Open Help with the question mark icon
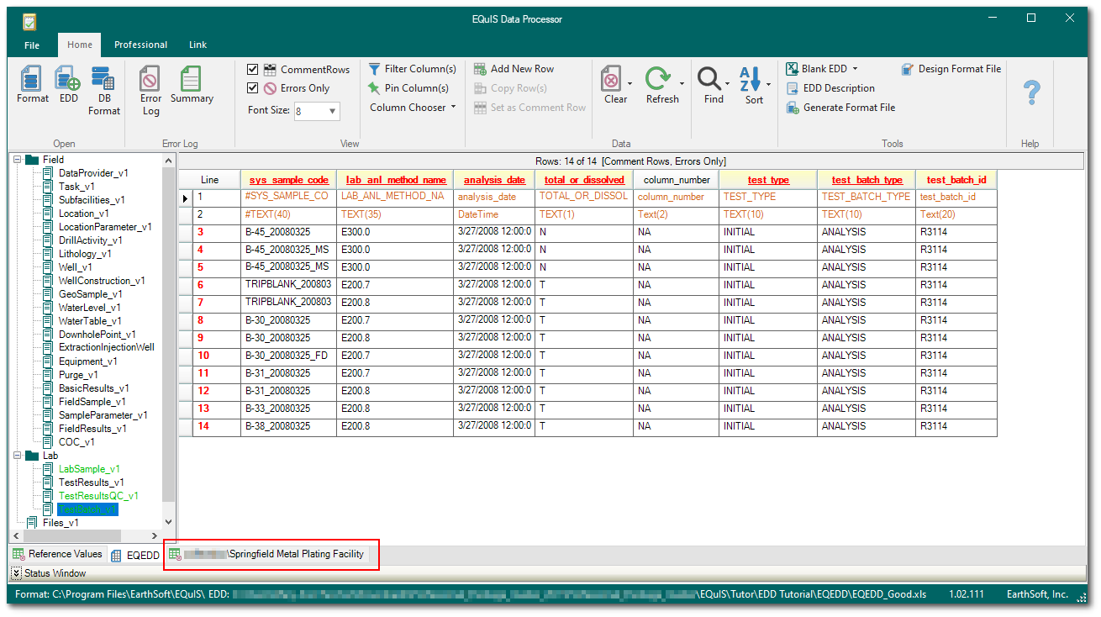The image size is (1101, 617). (1030, 92)
